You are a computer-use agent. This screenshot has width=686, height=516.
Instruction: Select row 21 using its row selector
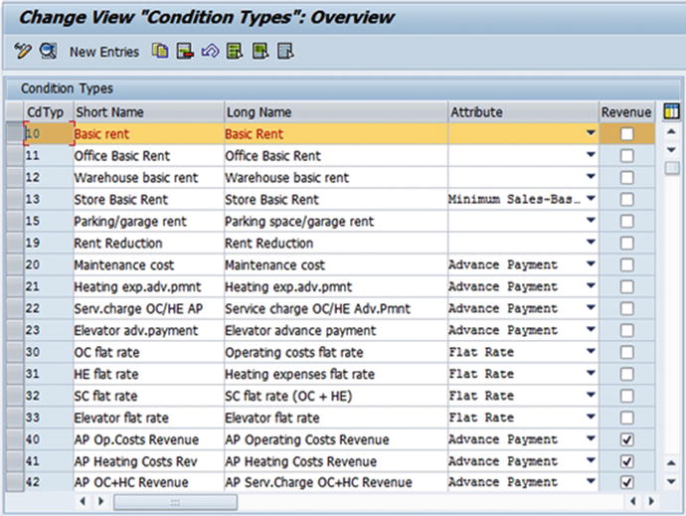click(14, 287)
